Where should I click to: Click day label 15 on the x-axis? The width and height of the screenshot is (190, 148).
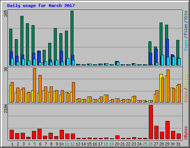[89, 144]
